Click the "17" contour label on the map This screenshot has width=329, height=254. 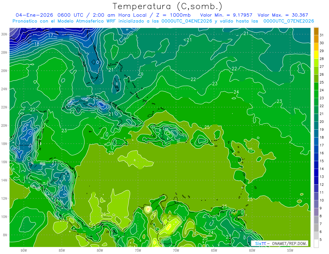click(x=51, y=36)
